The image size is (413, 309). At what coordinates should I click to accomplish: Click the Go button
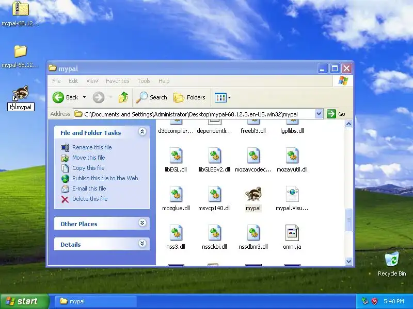tap(337, 114)
